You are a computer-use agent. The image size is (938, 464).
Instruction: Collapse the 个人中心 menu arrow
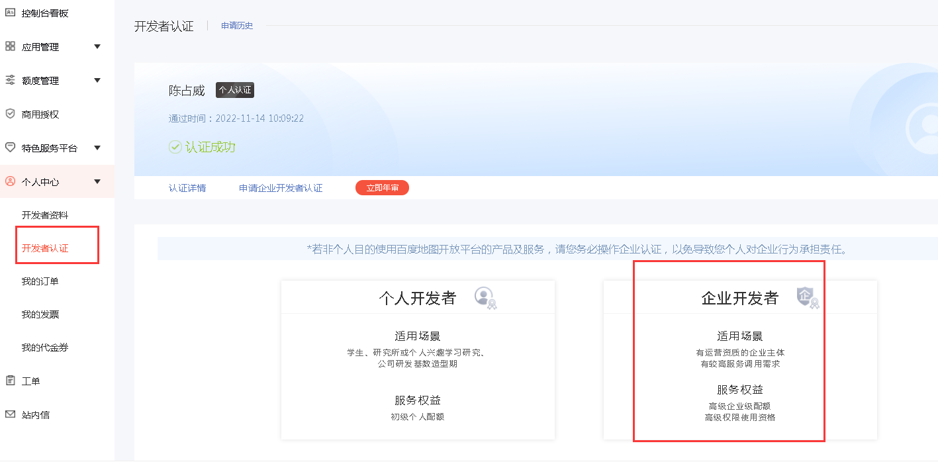[x=97, y=181]
